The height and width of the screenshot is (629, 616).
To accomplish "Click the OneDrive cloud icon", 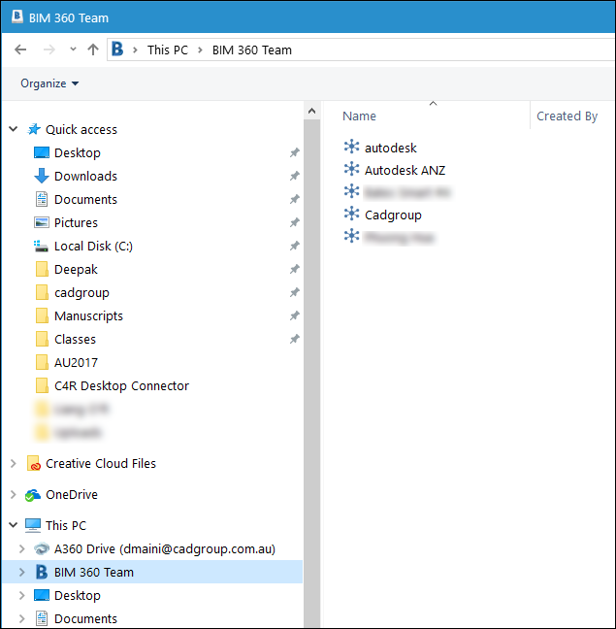I will [x=33, y=495].
